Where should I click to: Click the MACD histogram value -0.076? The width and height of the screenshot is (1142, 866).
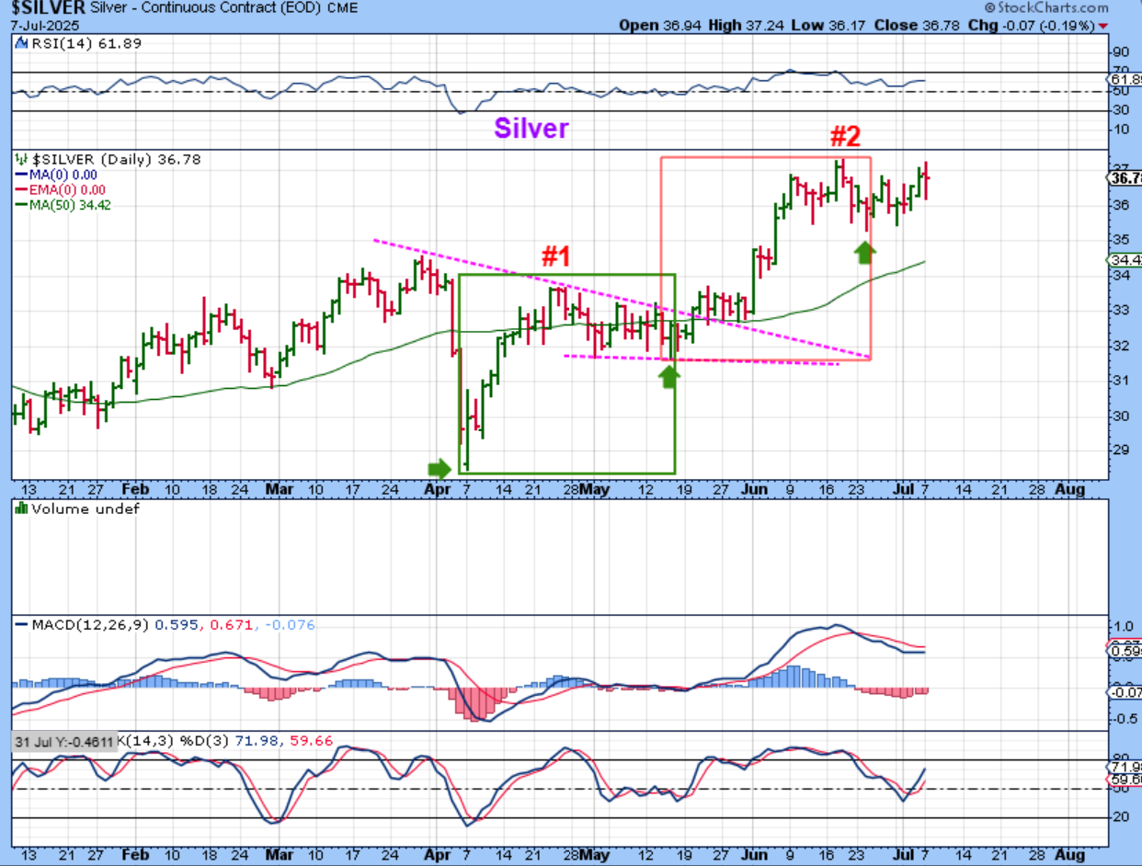290,625
